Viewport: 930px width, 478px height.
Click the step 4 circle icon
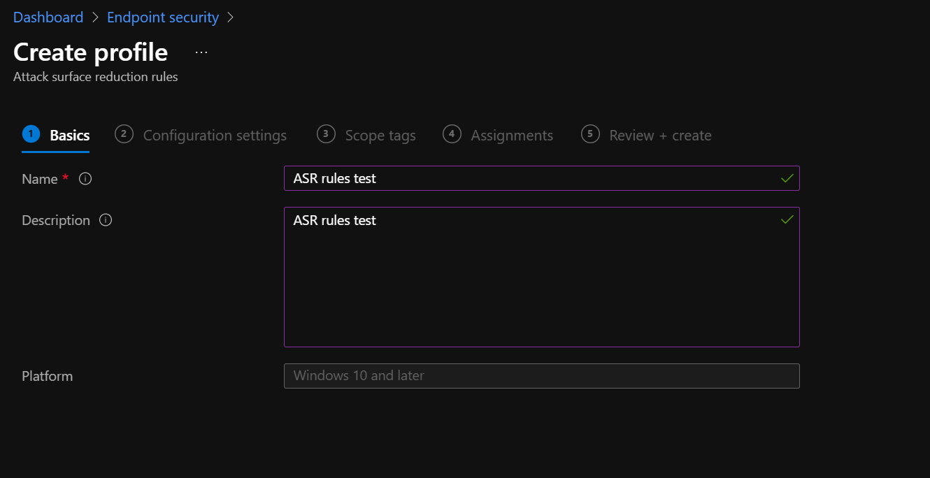(451, 134)
